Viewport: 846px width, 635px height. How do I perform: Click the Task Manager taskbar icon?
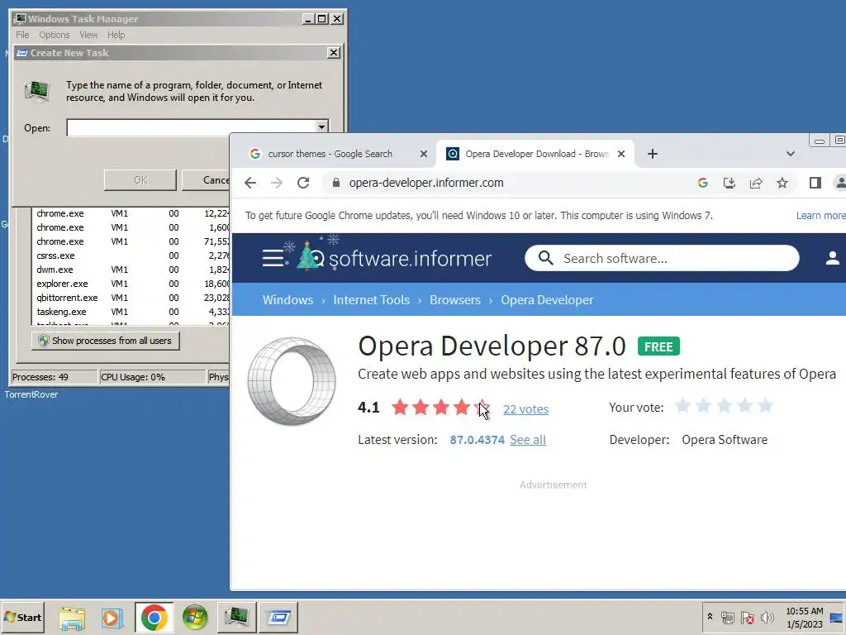pyautogui.click(x=236, y=617)
